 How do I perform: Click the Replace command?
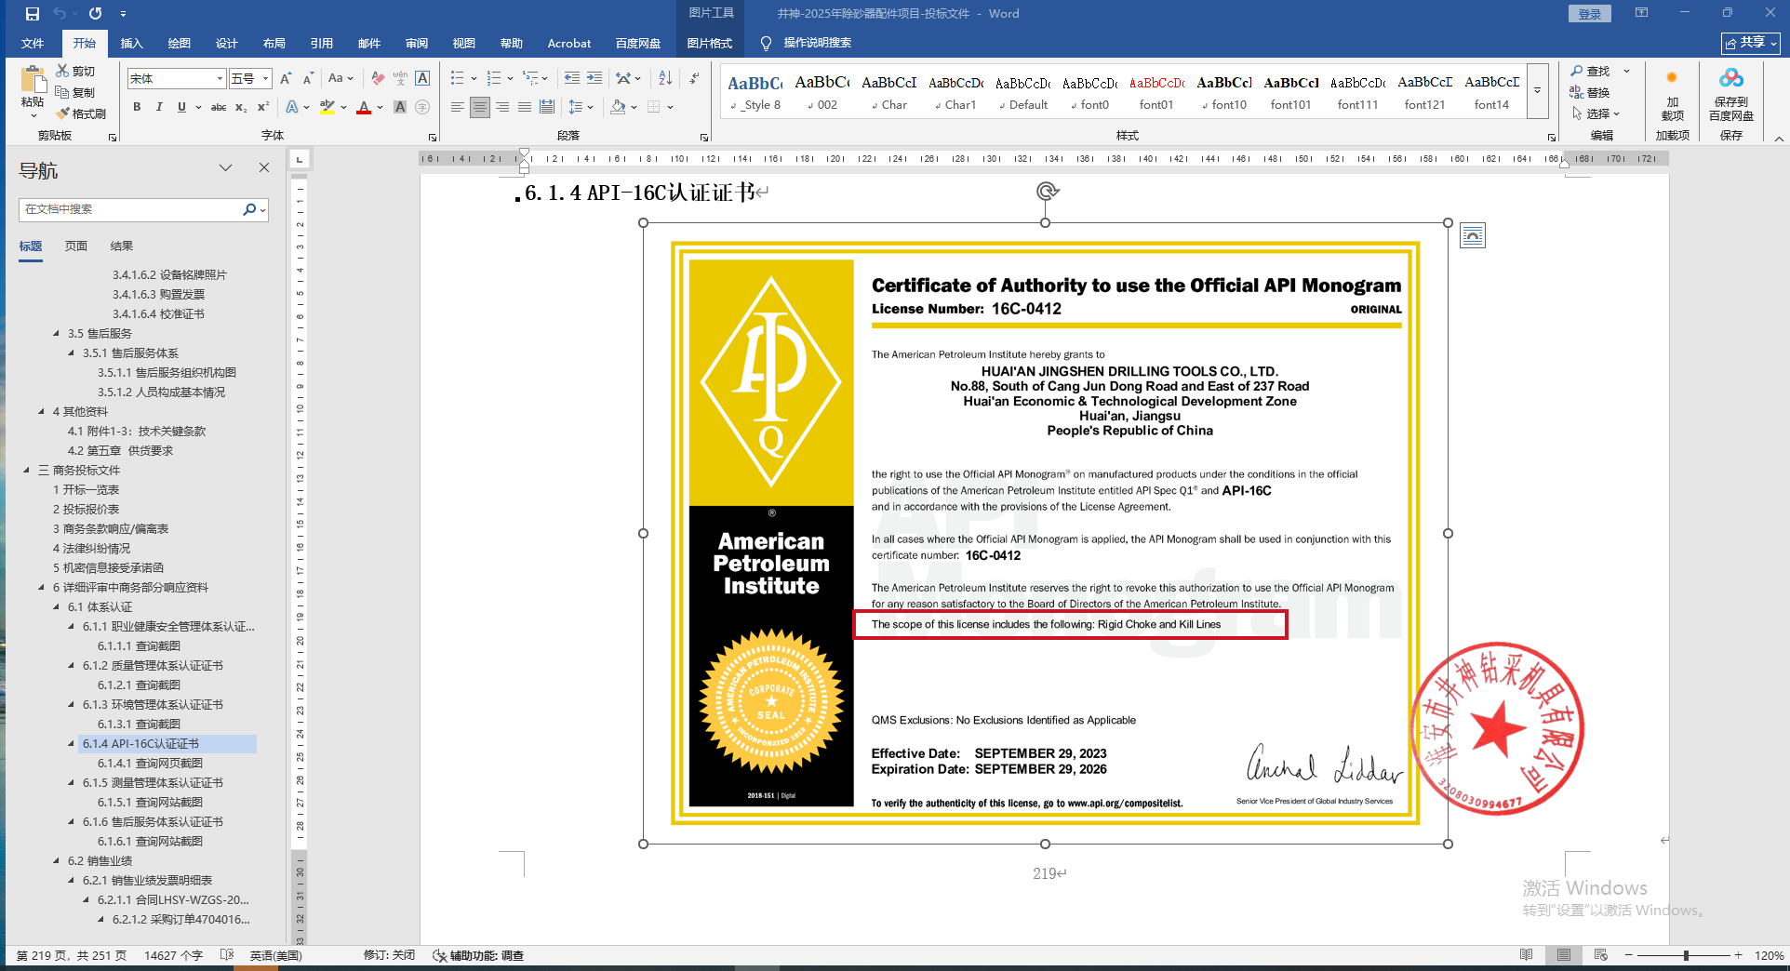tap(1589, 92)
